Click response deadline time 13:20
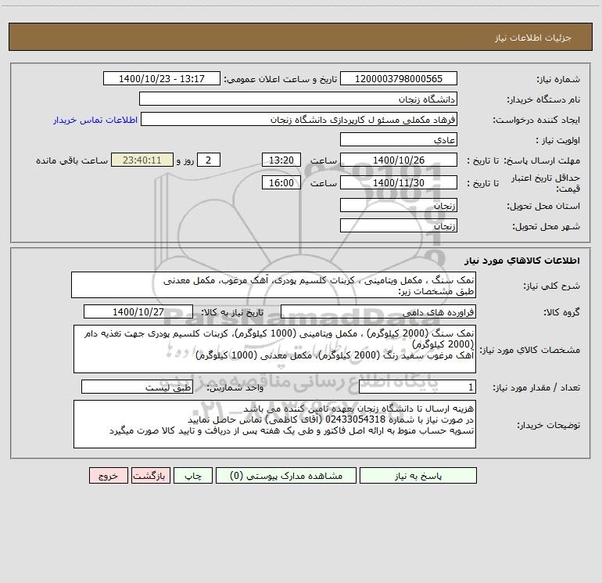Viewport: 602px width, 583px height. [281, 160]
